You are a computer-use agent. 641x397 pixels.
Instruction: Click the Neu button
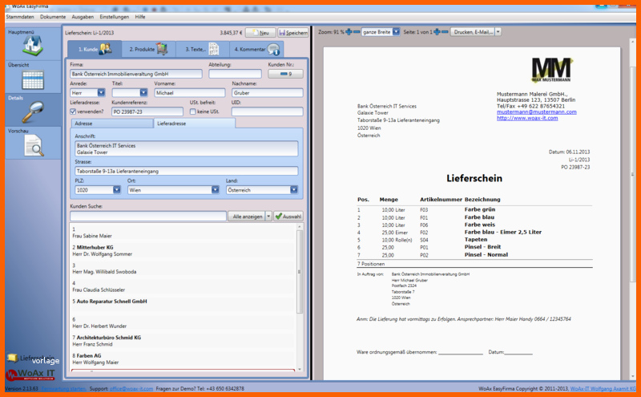coord(260,33)
